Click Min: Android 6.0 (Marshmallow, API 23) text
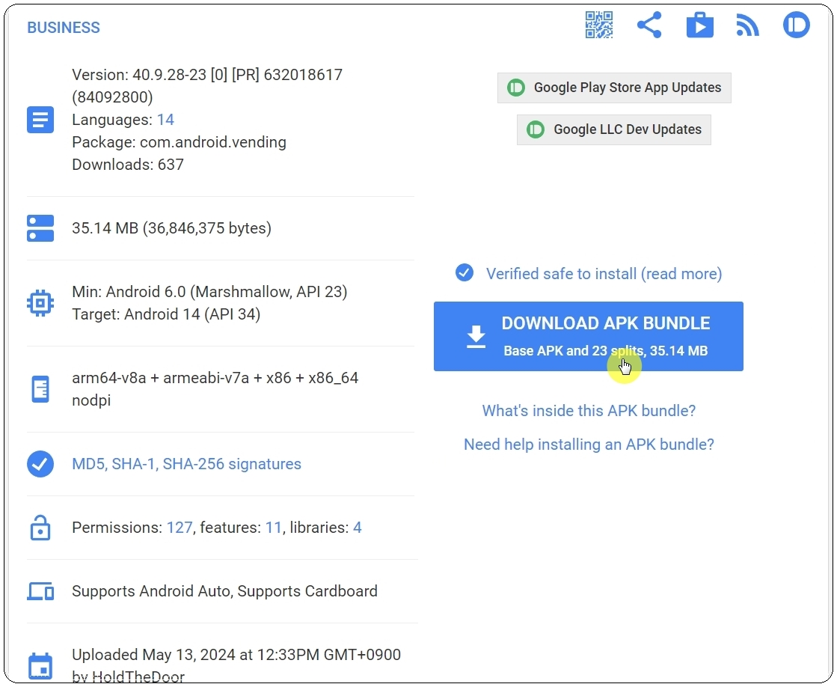Screen dimensions: 837x687 tap(209, 292)
